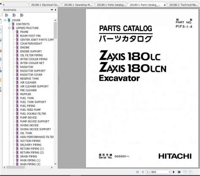The height and width of the screenshot is (176, 200).
Task: Collapse the COVER bookmark tree node
Action: click(5, 20)
